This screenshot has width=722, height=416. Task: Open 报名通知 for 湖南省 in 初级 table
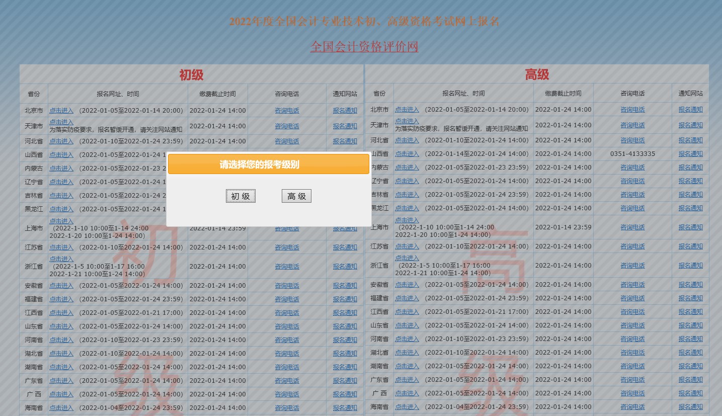pyautogui.click(x=345, y=367)
